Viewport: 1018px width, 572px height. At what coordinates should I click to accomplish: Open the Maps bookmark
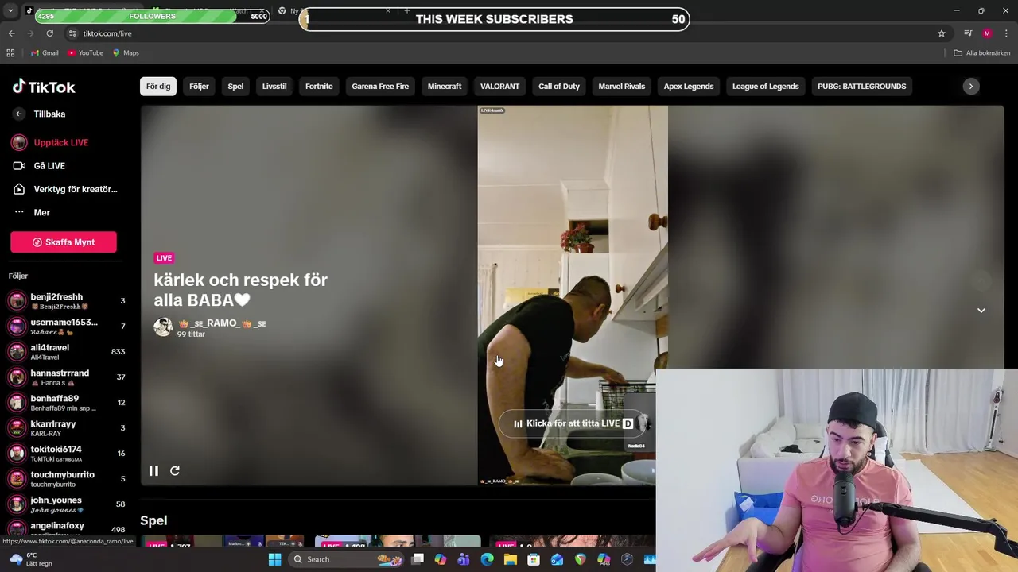[126, 53]
